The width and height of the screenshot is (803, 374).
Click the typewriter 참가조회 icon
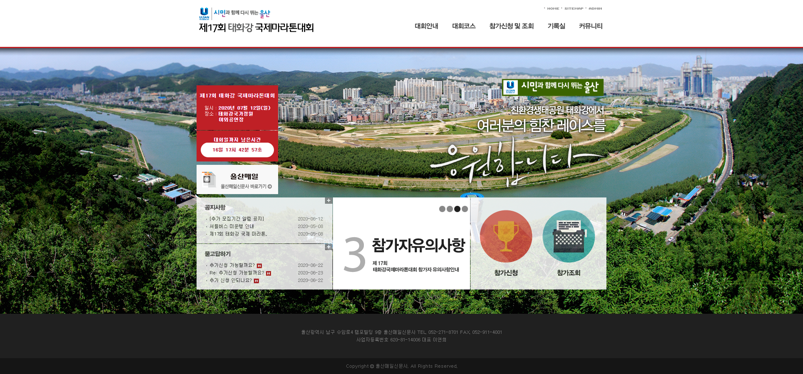coord(569,236)
